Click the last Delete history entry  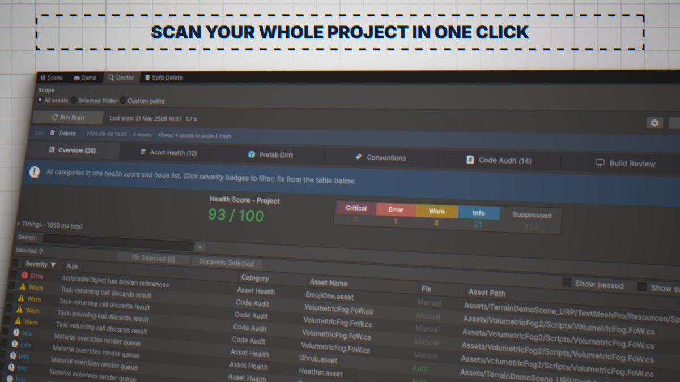67,134
